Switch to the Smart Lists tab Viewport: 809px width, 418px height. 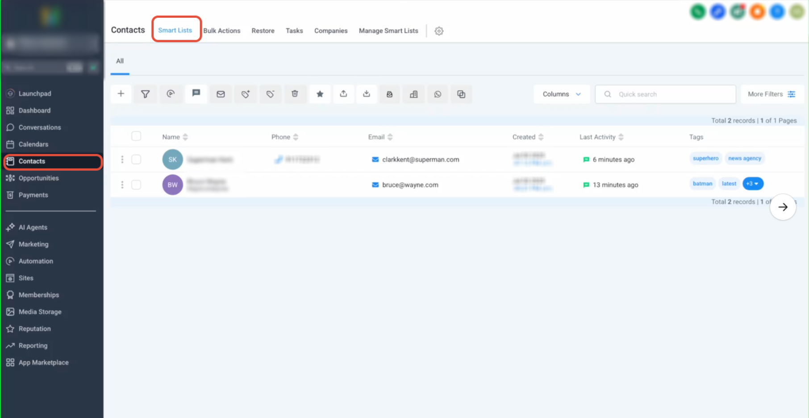coord(175,30)
